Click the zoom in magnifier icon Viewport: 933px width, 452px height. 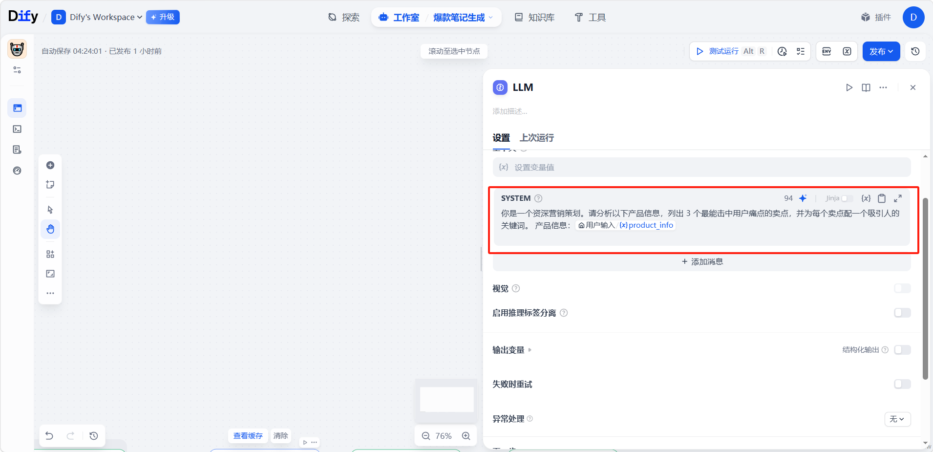(x=466, y=436)
